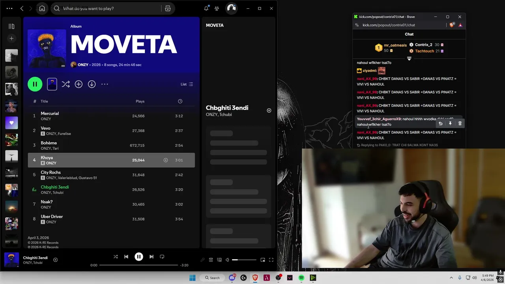Toggle the Lyrics microphone icon
The height and width of the screenshot is (284, 505).
[202, 260]
